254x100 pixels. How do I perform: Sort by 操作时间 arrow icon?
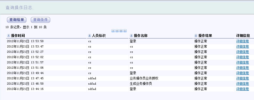pos(8,36)
